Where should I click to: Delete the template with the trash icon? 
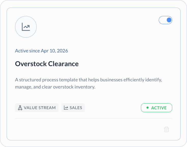166,129
